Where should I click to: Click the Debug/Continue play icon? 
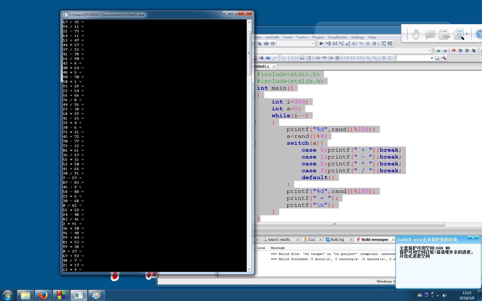click(x=321, y=44)
